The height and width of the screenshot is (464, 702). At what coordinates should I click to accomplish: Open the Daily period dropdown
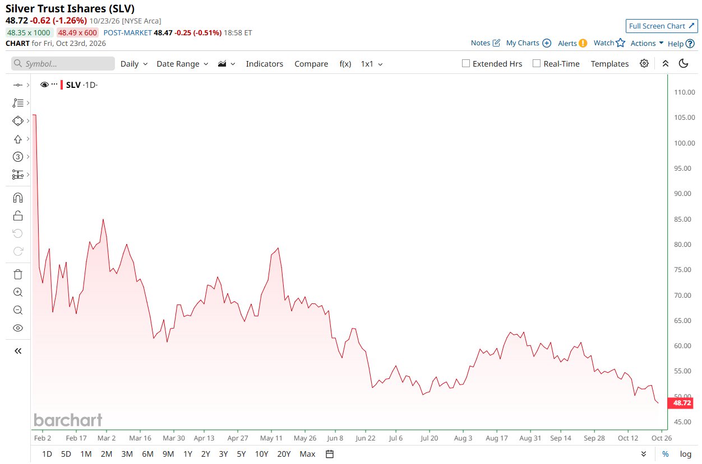pos(134,64)
